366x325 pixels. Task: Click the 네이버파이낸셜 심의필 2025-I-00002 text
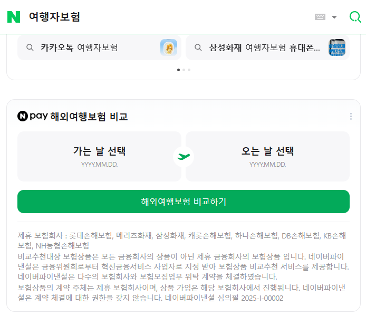(x=224, y=298)
